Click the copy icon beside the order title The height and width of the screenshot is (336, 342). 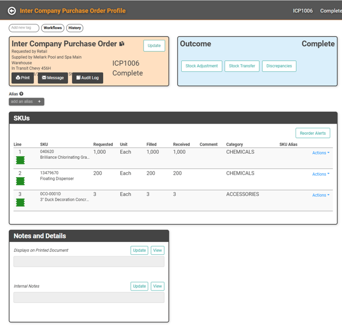(x=122, y=44)
